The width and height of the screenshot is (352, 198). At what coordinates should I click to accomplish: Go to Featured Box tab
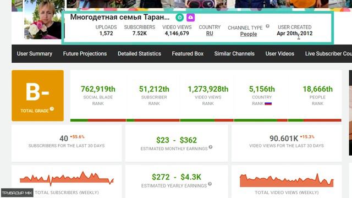pos(188,54)
